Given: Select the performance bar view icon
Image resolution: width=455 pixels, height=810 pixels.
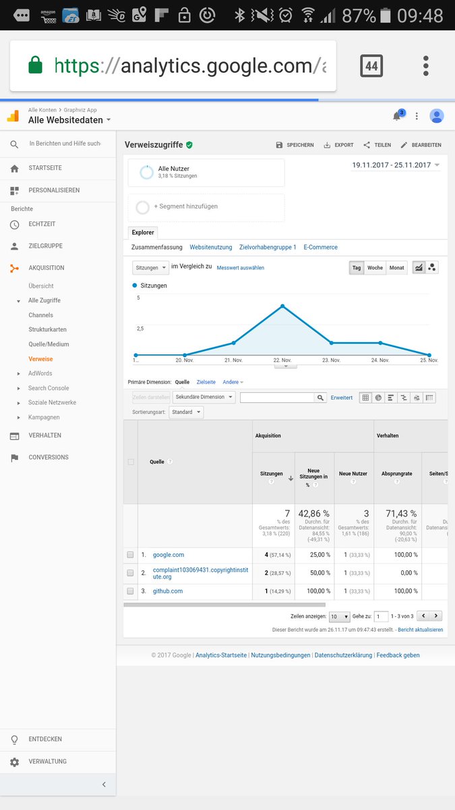Looking at the screenshot, I should coord(391,398).
